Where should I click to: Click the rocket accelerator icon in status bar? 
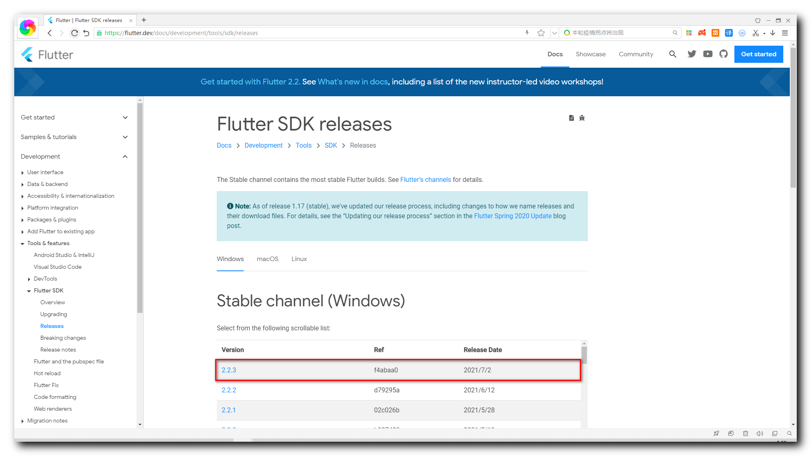pos(716,434)
